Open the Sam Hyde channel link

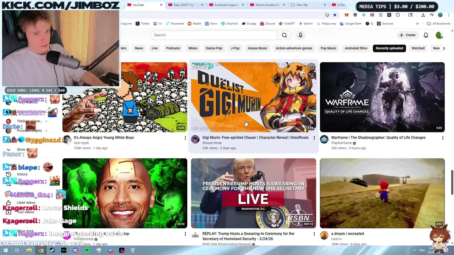81,143
